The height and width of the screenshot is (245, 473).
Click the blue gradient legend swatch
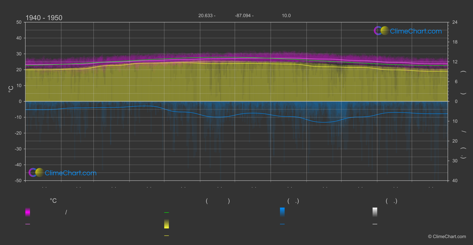point(282,212)
